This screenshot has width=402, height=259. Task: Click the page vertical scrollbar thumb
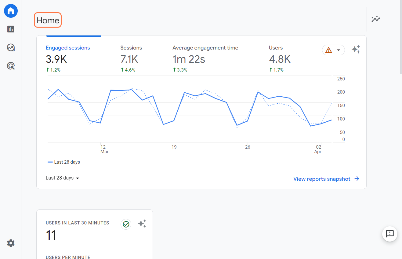[x=401, y=37]
